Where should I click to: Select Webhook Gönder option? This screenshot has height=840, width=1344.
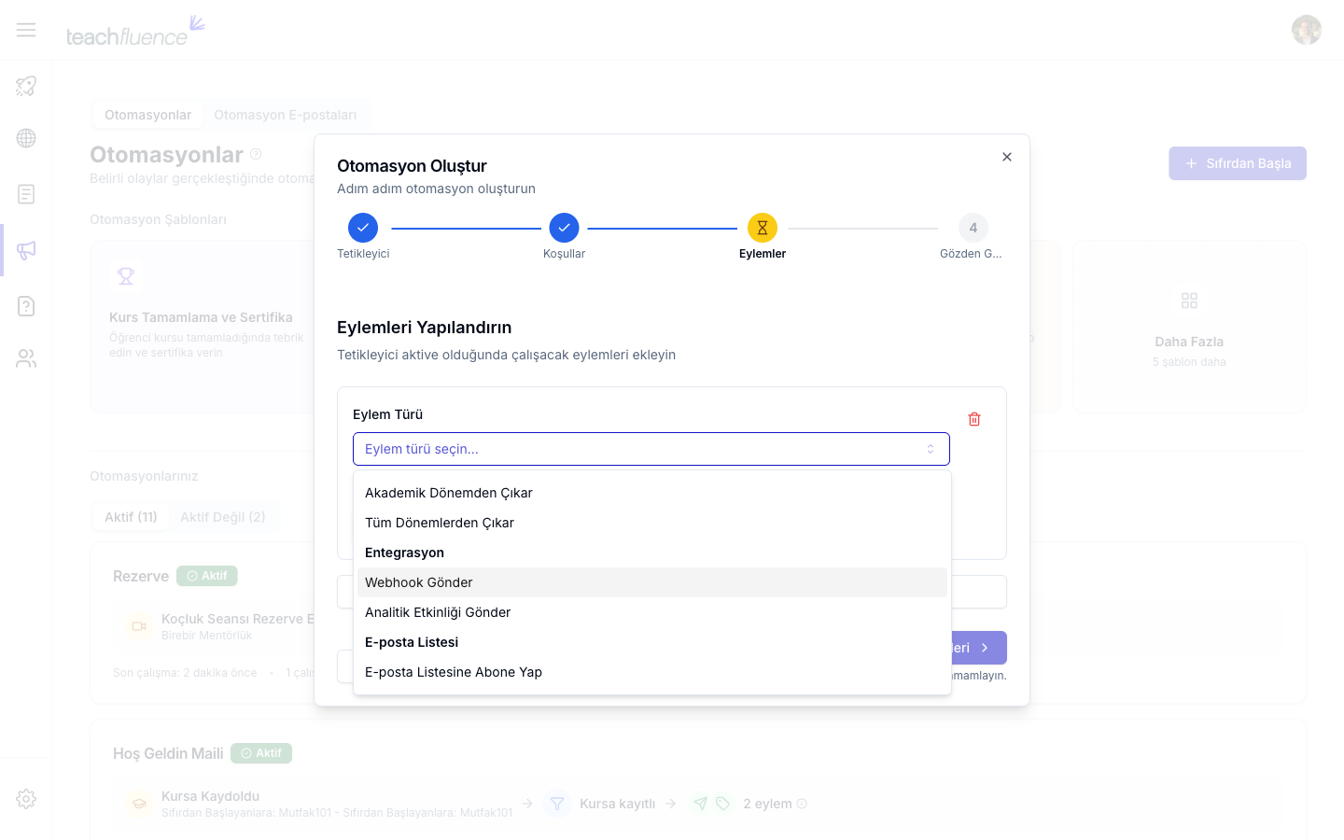[x=652, y=582]
